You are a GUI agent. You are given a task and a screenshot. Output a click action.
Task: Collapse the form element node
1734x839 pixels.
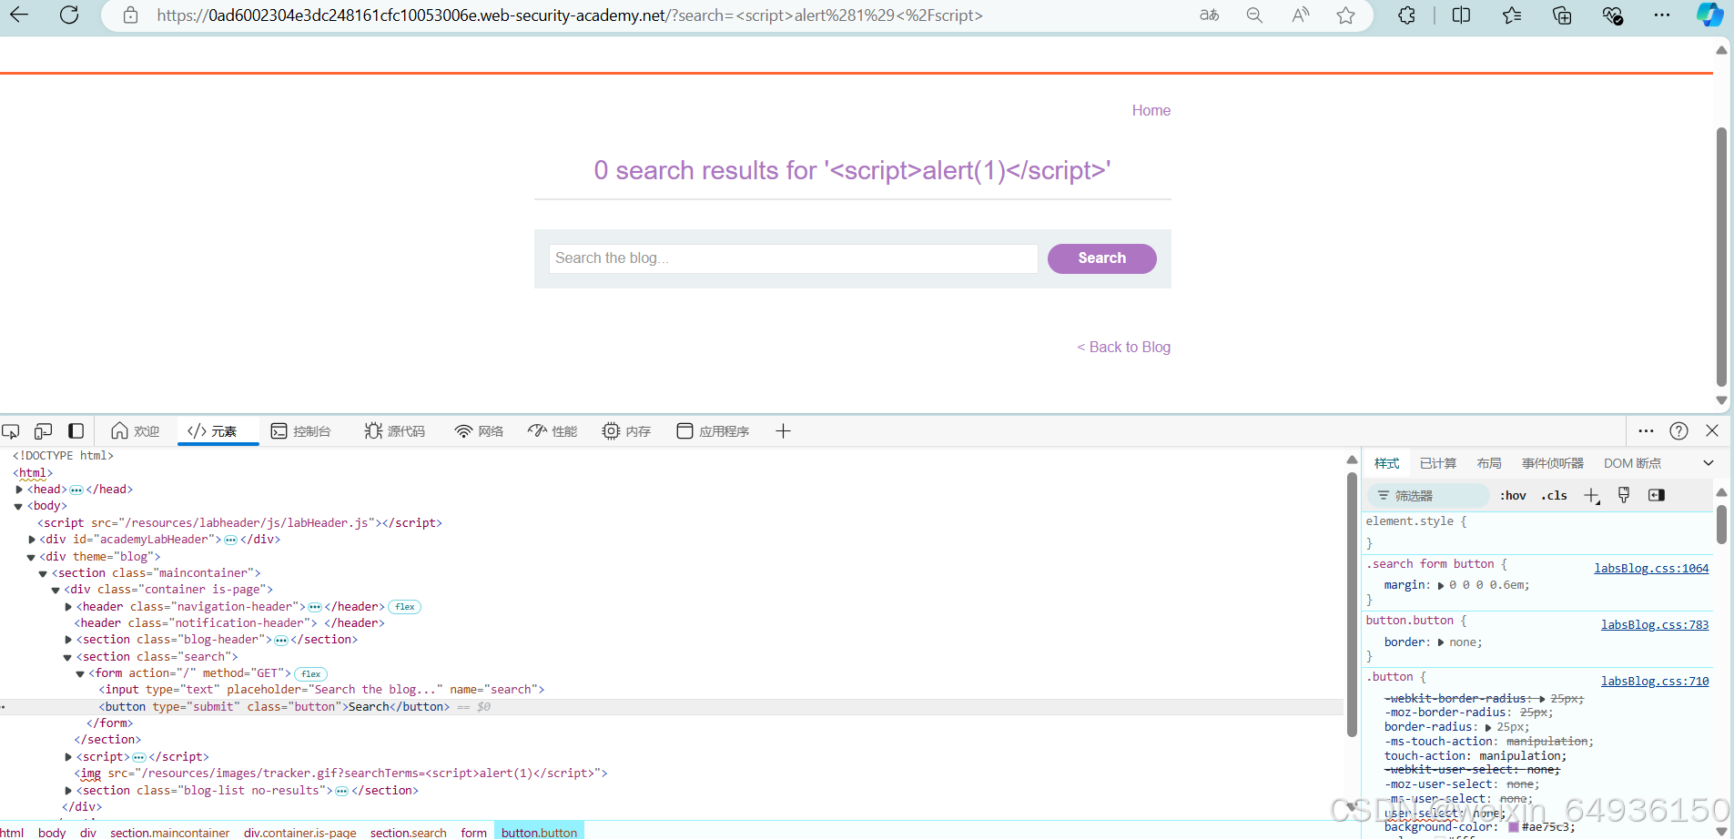point(80,673)
